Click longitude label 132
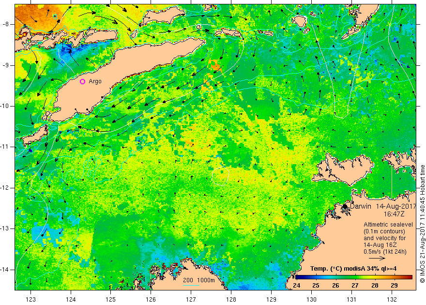Image resolution: width=426 pixels, height=305 pixels. pos(392,300)
